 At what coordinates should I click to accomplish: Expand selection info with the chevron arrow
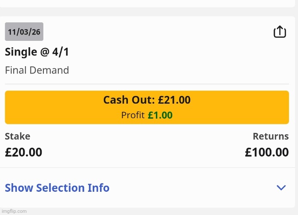[281, 187]
